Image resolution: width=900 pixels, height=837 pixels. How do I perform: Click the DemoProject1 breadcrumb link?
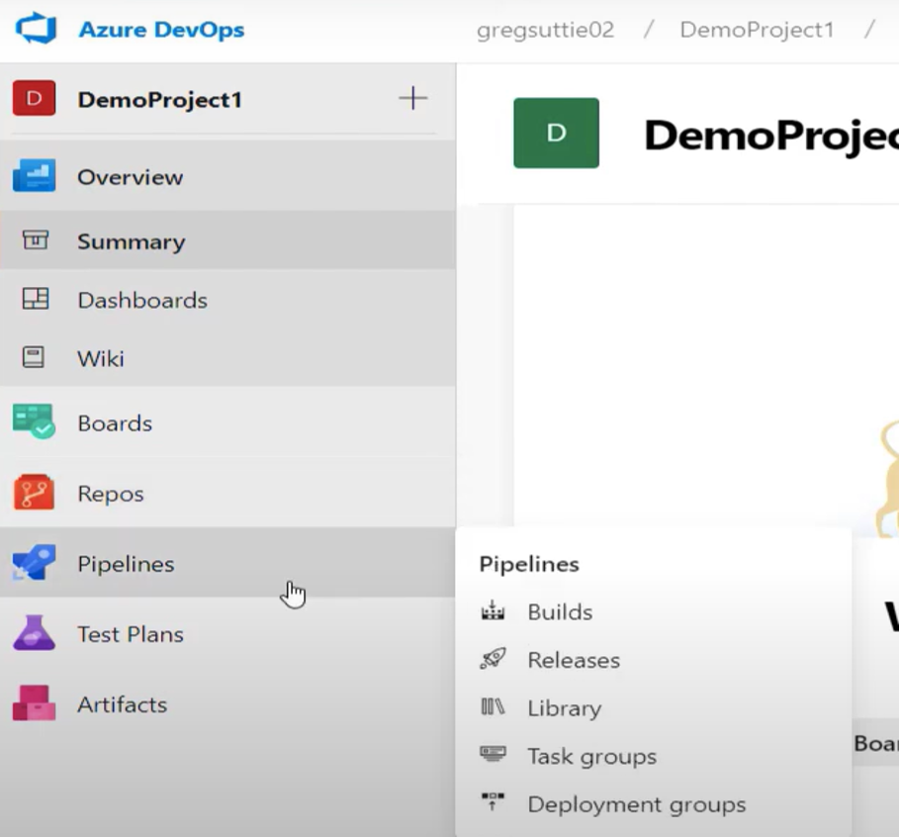pos(757,30)
